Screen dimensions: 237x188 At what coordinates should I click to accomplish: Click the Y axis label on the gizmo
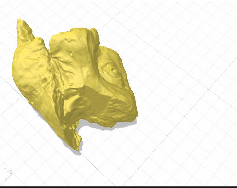pyautogui.click(x=11, y=171)
